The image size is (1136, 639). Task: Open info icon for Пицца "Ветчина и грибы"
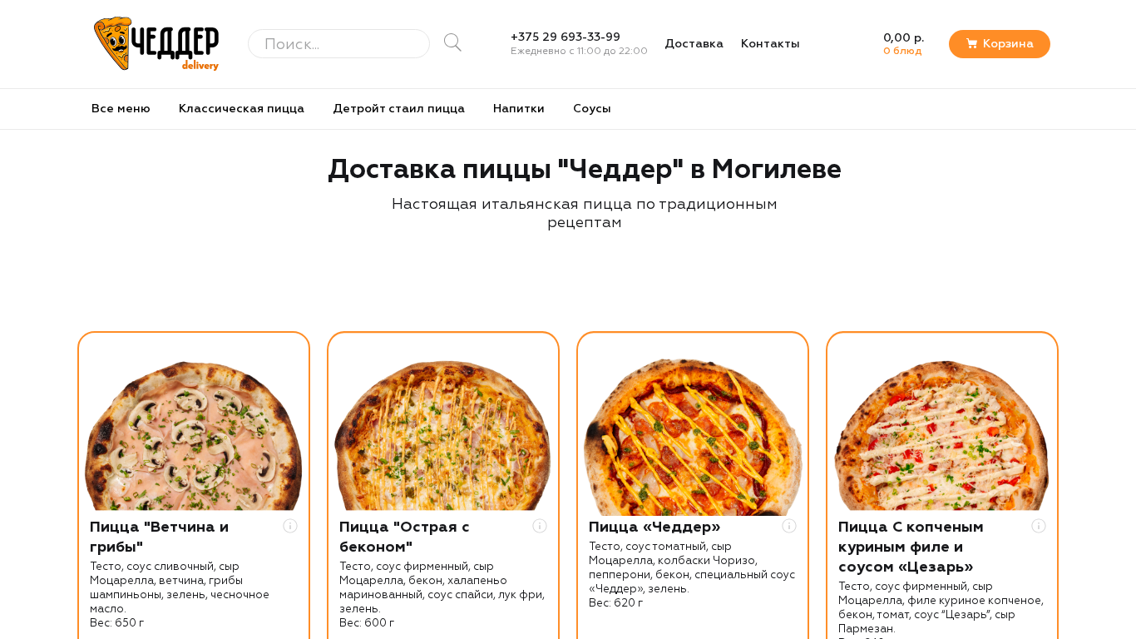290,526
